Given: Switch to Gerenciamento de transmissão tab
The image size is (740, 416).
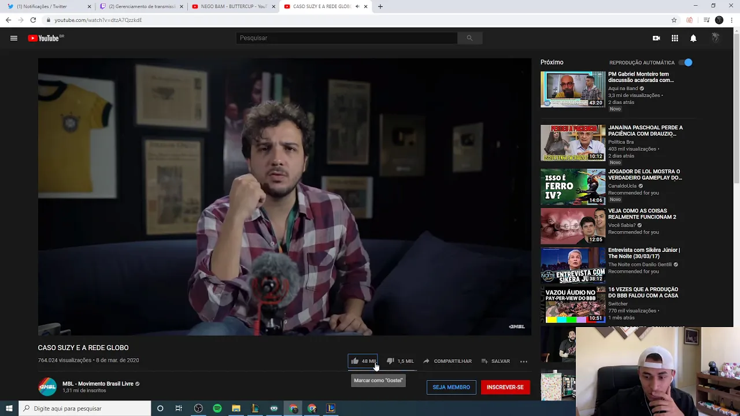Looking at the screenshot, I should tap(141, 6).
